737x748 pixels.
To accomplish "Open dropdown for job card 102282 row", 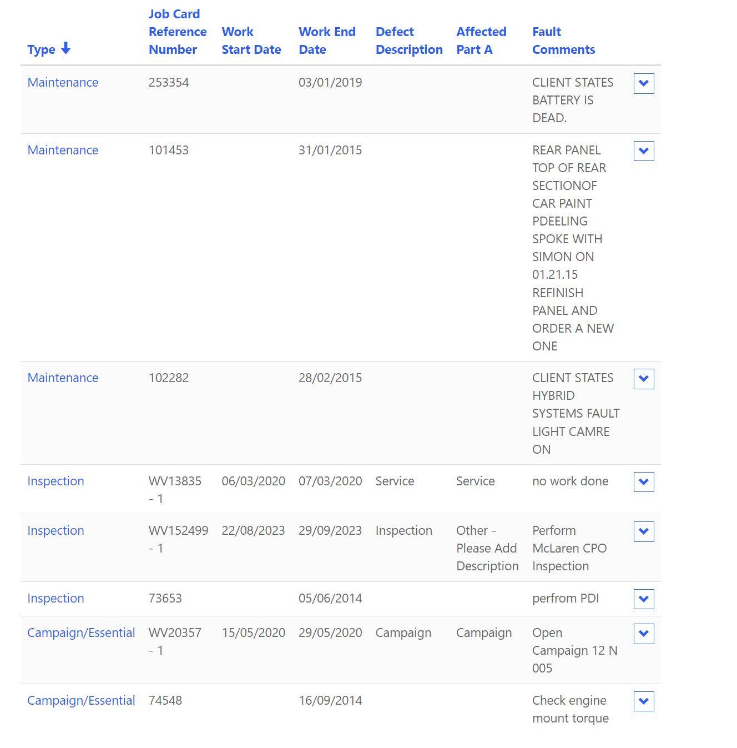I will pyautogui.click(x=643, y=379).
